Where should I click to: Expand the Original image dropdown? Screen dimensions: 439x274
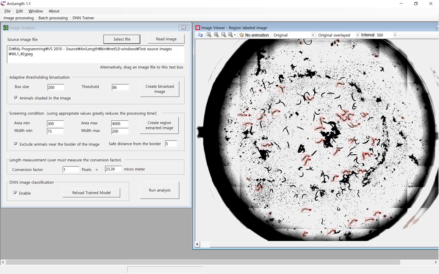tap(313, 35)
